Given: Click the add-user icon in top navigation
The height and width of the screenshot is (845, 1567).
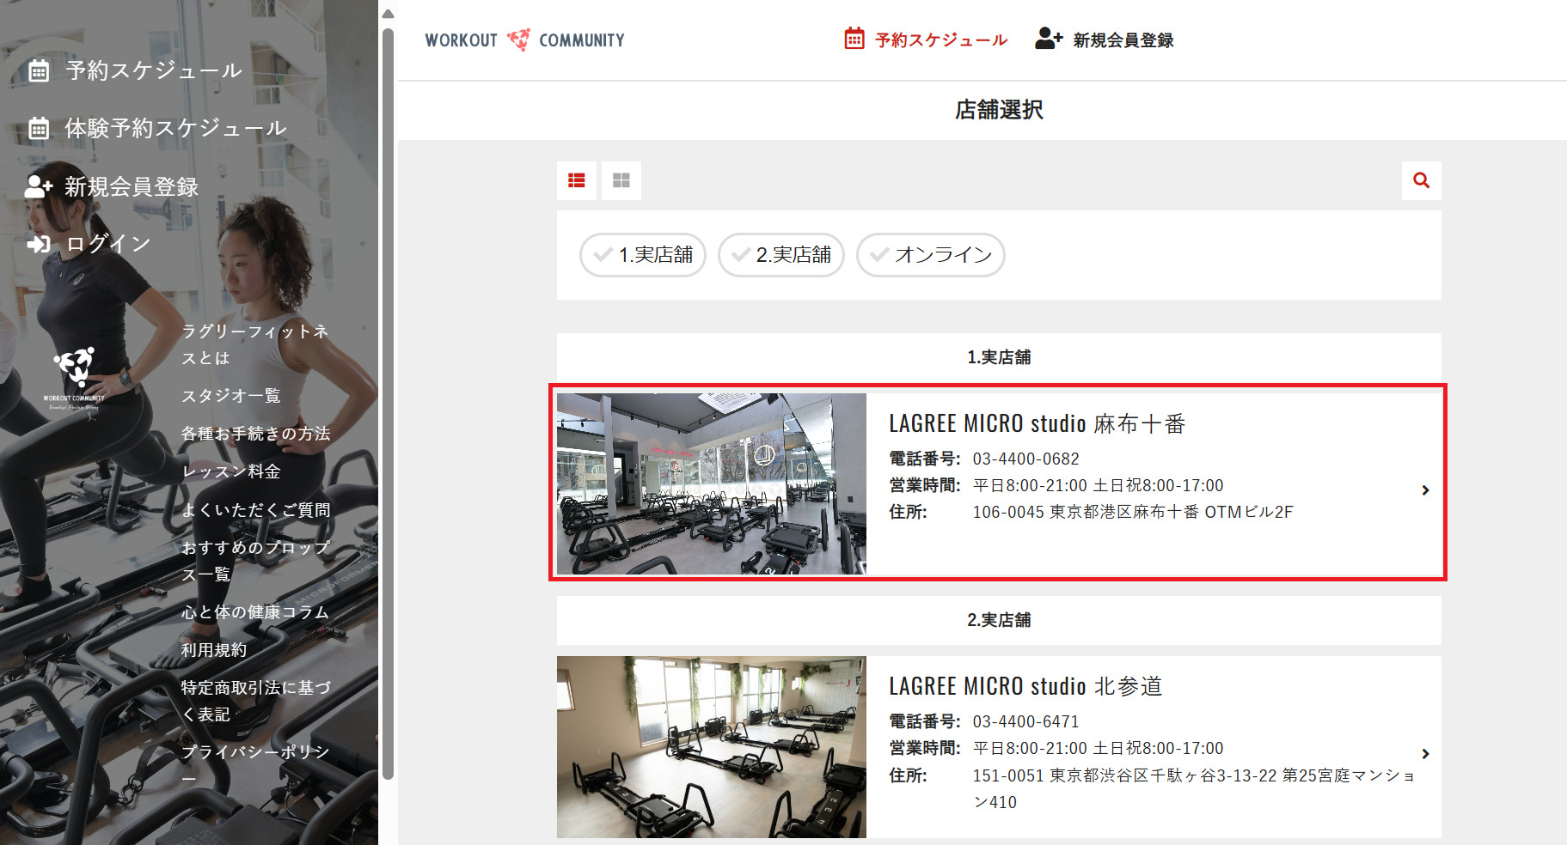Looking at the screenshot, I should 1049,39.
